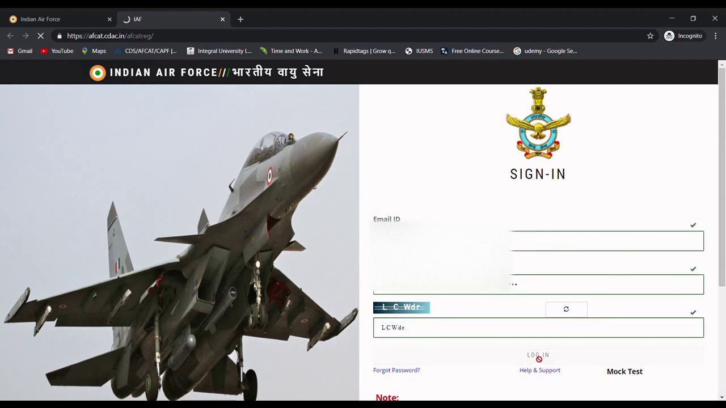Image resolution: width=726 pixels, height=408 pixels.
Task: Open a new browser tab
Action: tap(240, 19)
